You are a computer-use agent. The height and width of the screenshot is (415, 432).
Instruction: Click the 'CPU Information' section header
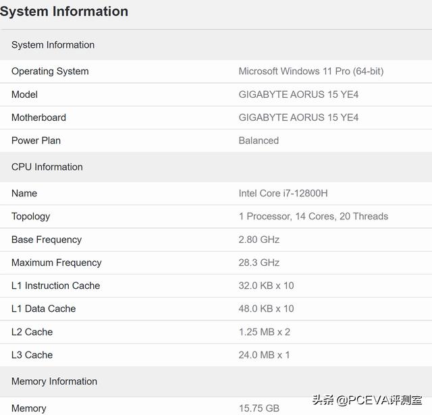[216, 167]
